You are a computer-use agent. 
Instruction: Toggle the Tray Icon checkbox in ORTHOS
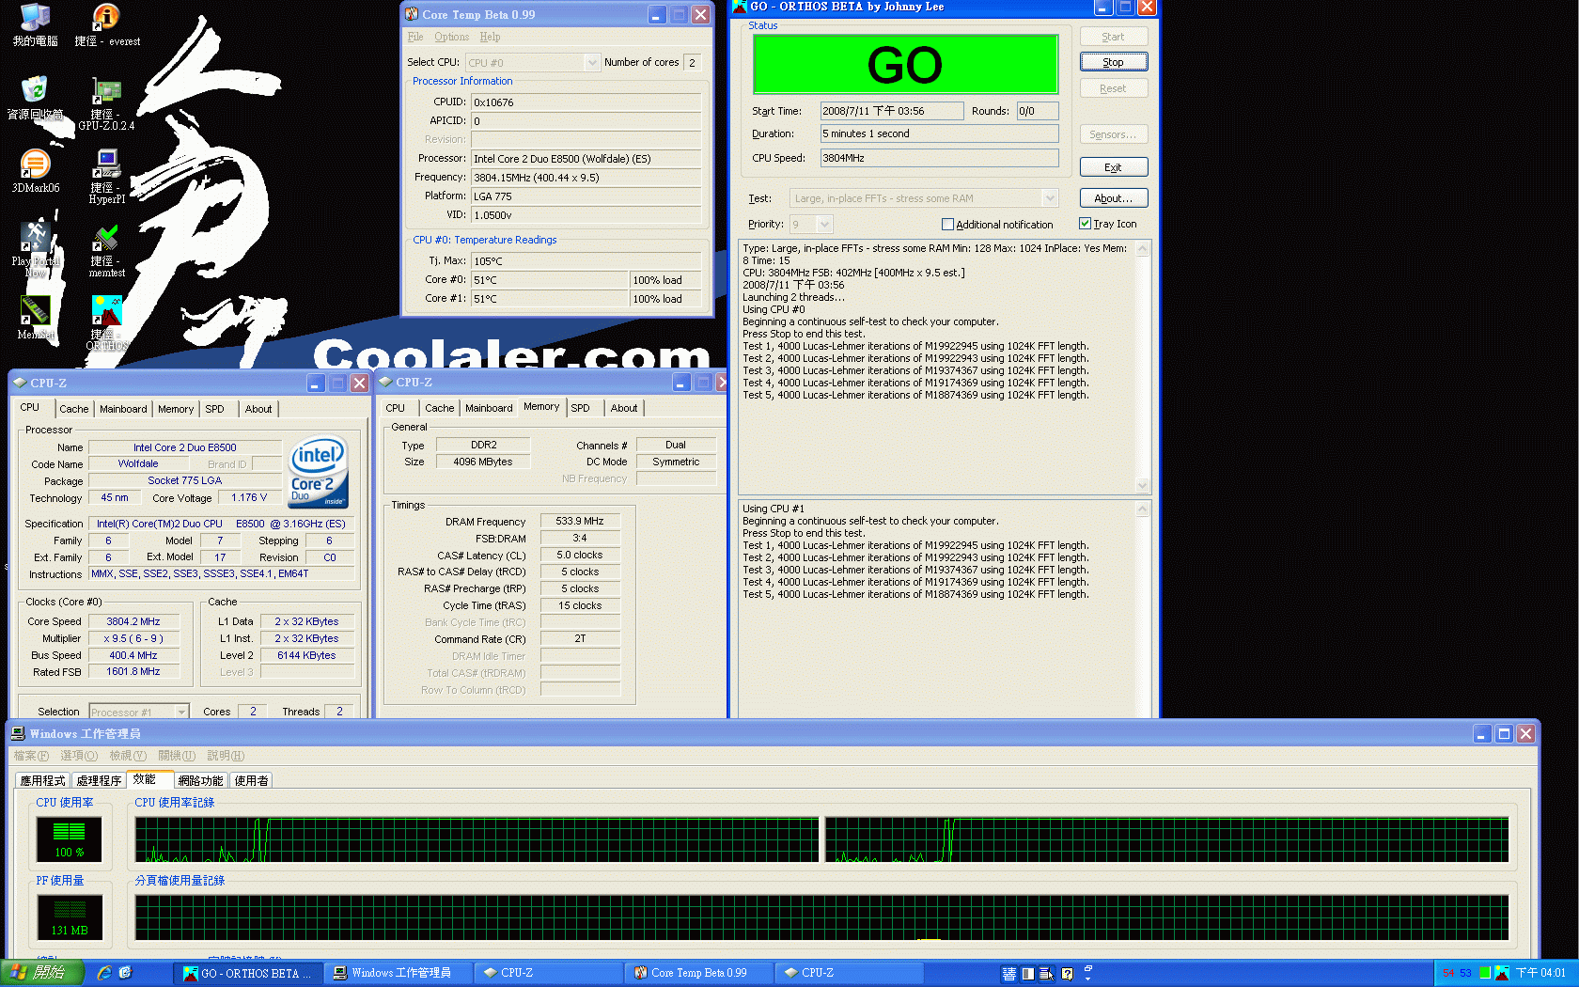tap(1085, 224)
